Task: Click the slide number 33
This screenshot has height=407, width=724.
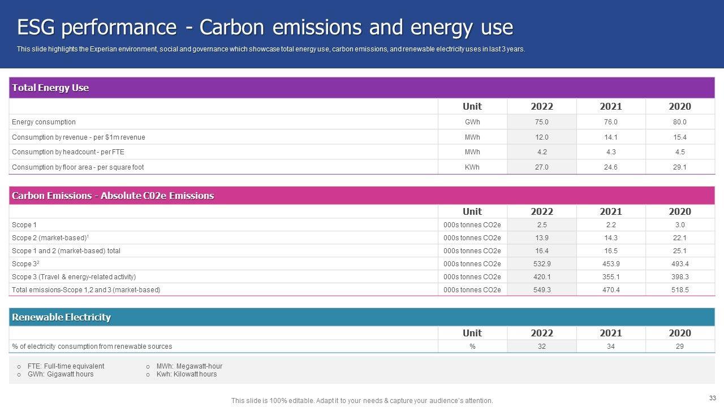Action: tap(712, 398)
